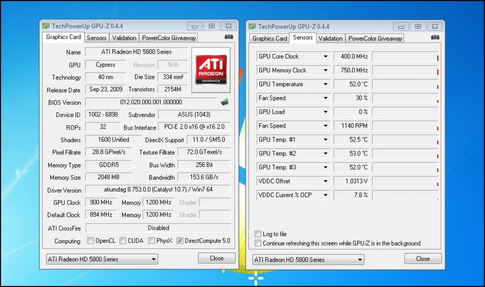This screenshot has height=287, width=485.
Task: Click the Die Size value 334 mm²
Action: coord(173,77)
